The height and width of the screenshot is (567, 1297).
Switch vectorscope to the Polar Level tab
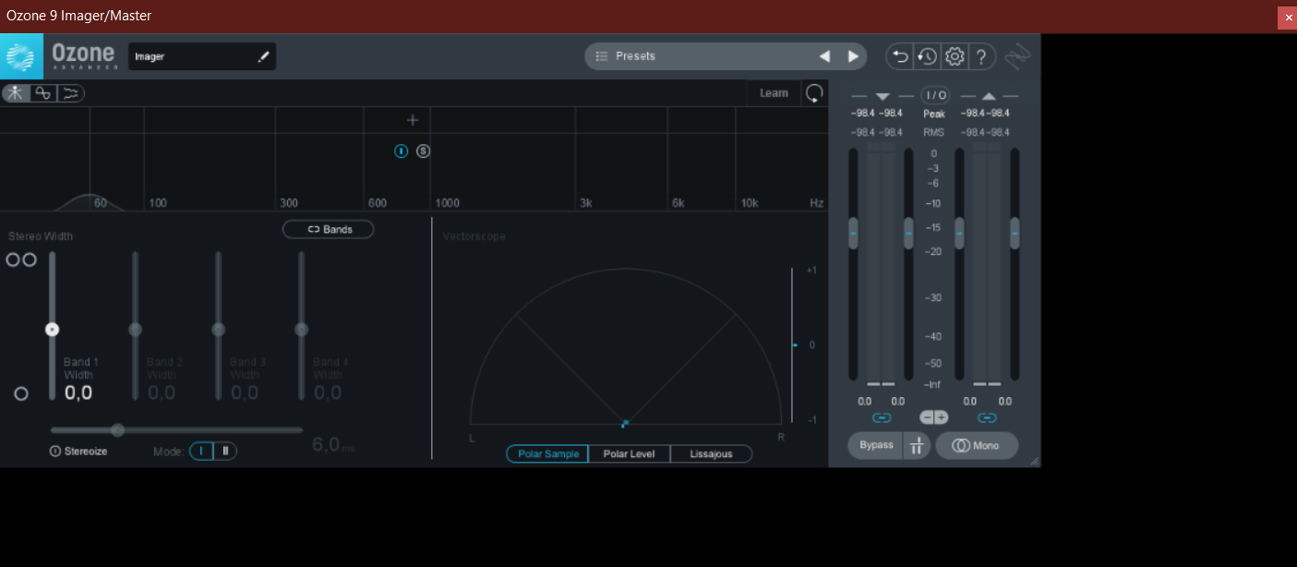(x=629, y=454)
